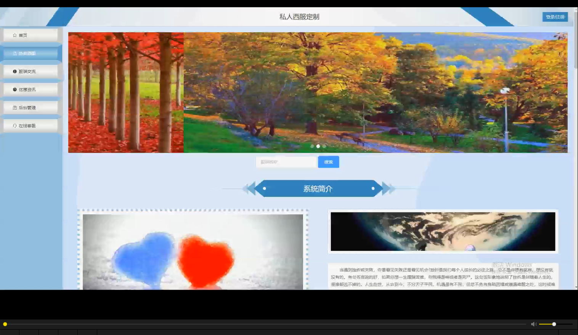Adjust the yellow volume slider handle
The width and height of the screenshot is (578, 335).
[554, 324]
